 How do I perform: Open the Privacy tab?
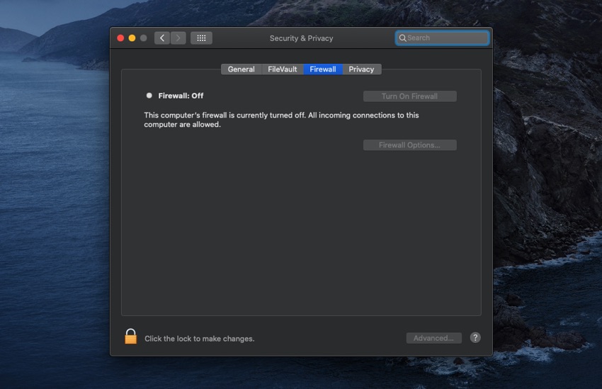361,69
